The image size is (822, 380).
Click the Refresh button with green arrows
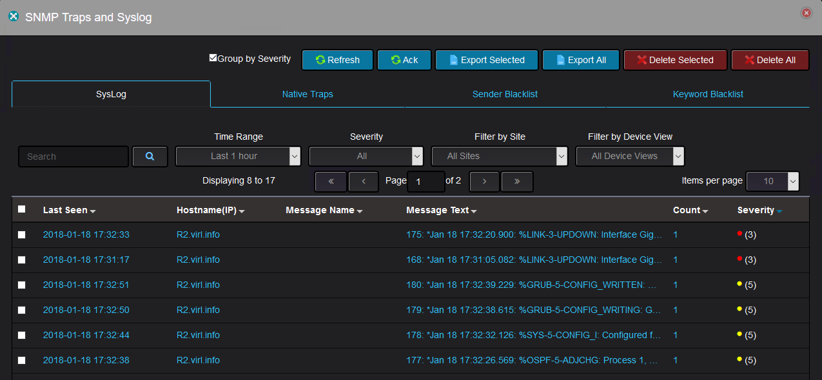338,60
